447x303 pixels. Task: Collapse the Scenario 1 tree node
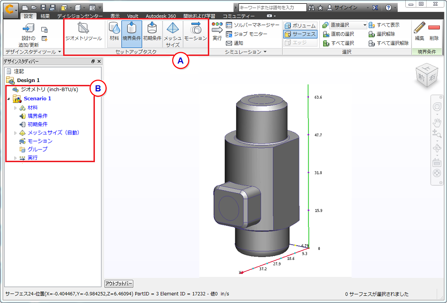click(x=8, y=99)
